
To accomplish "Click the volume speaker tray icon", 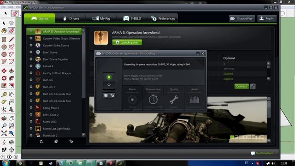I will tap(273, 163).
